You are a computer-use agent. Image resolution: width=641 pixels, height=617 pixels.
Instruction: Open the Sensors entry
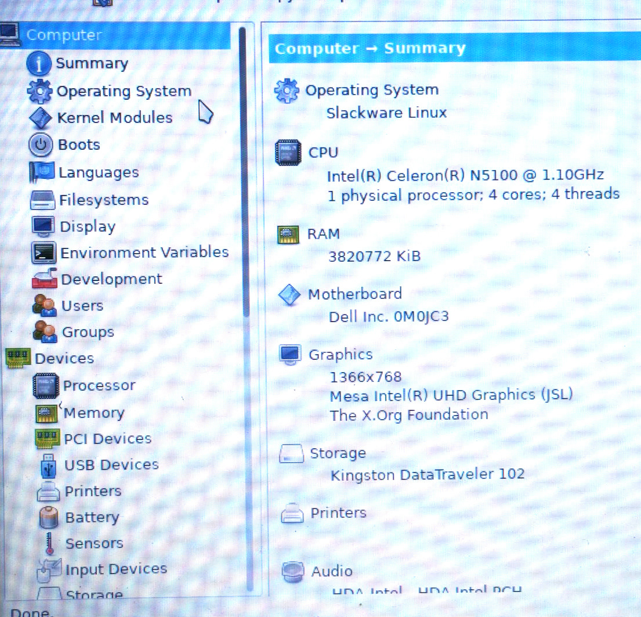coord(95,543)
